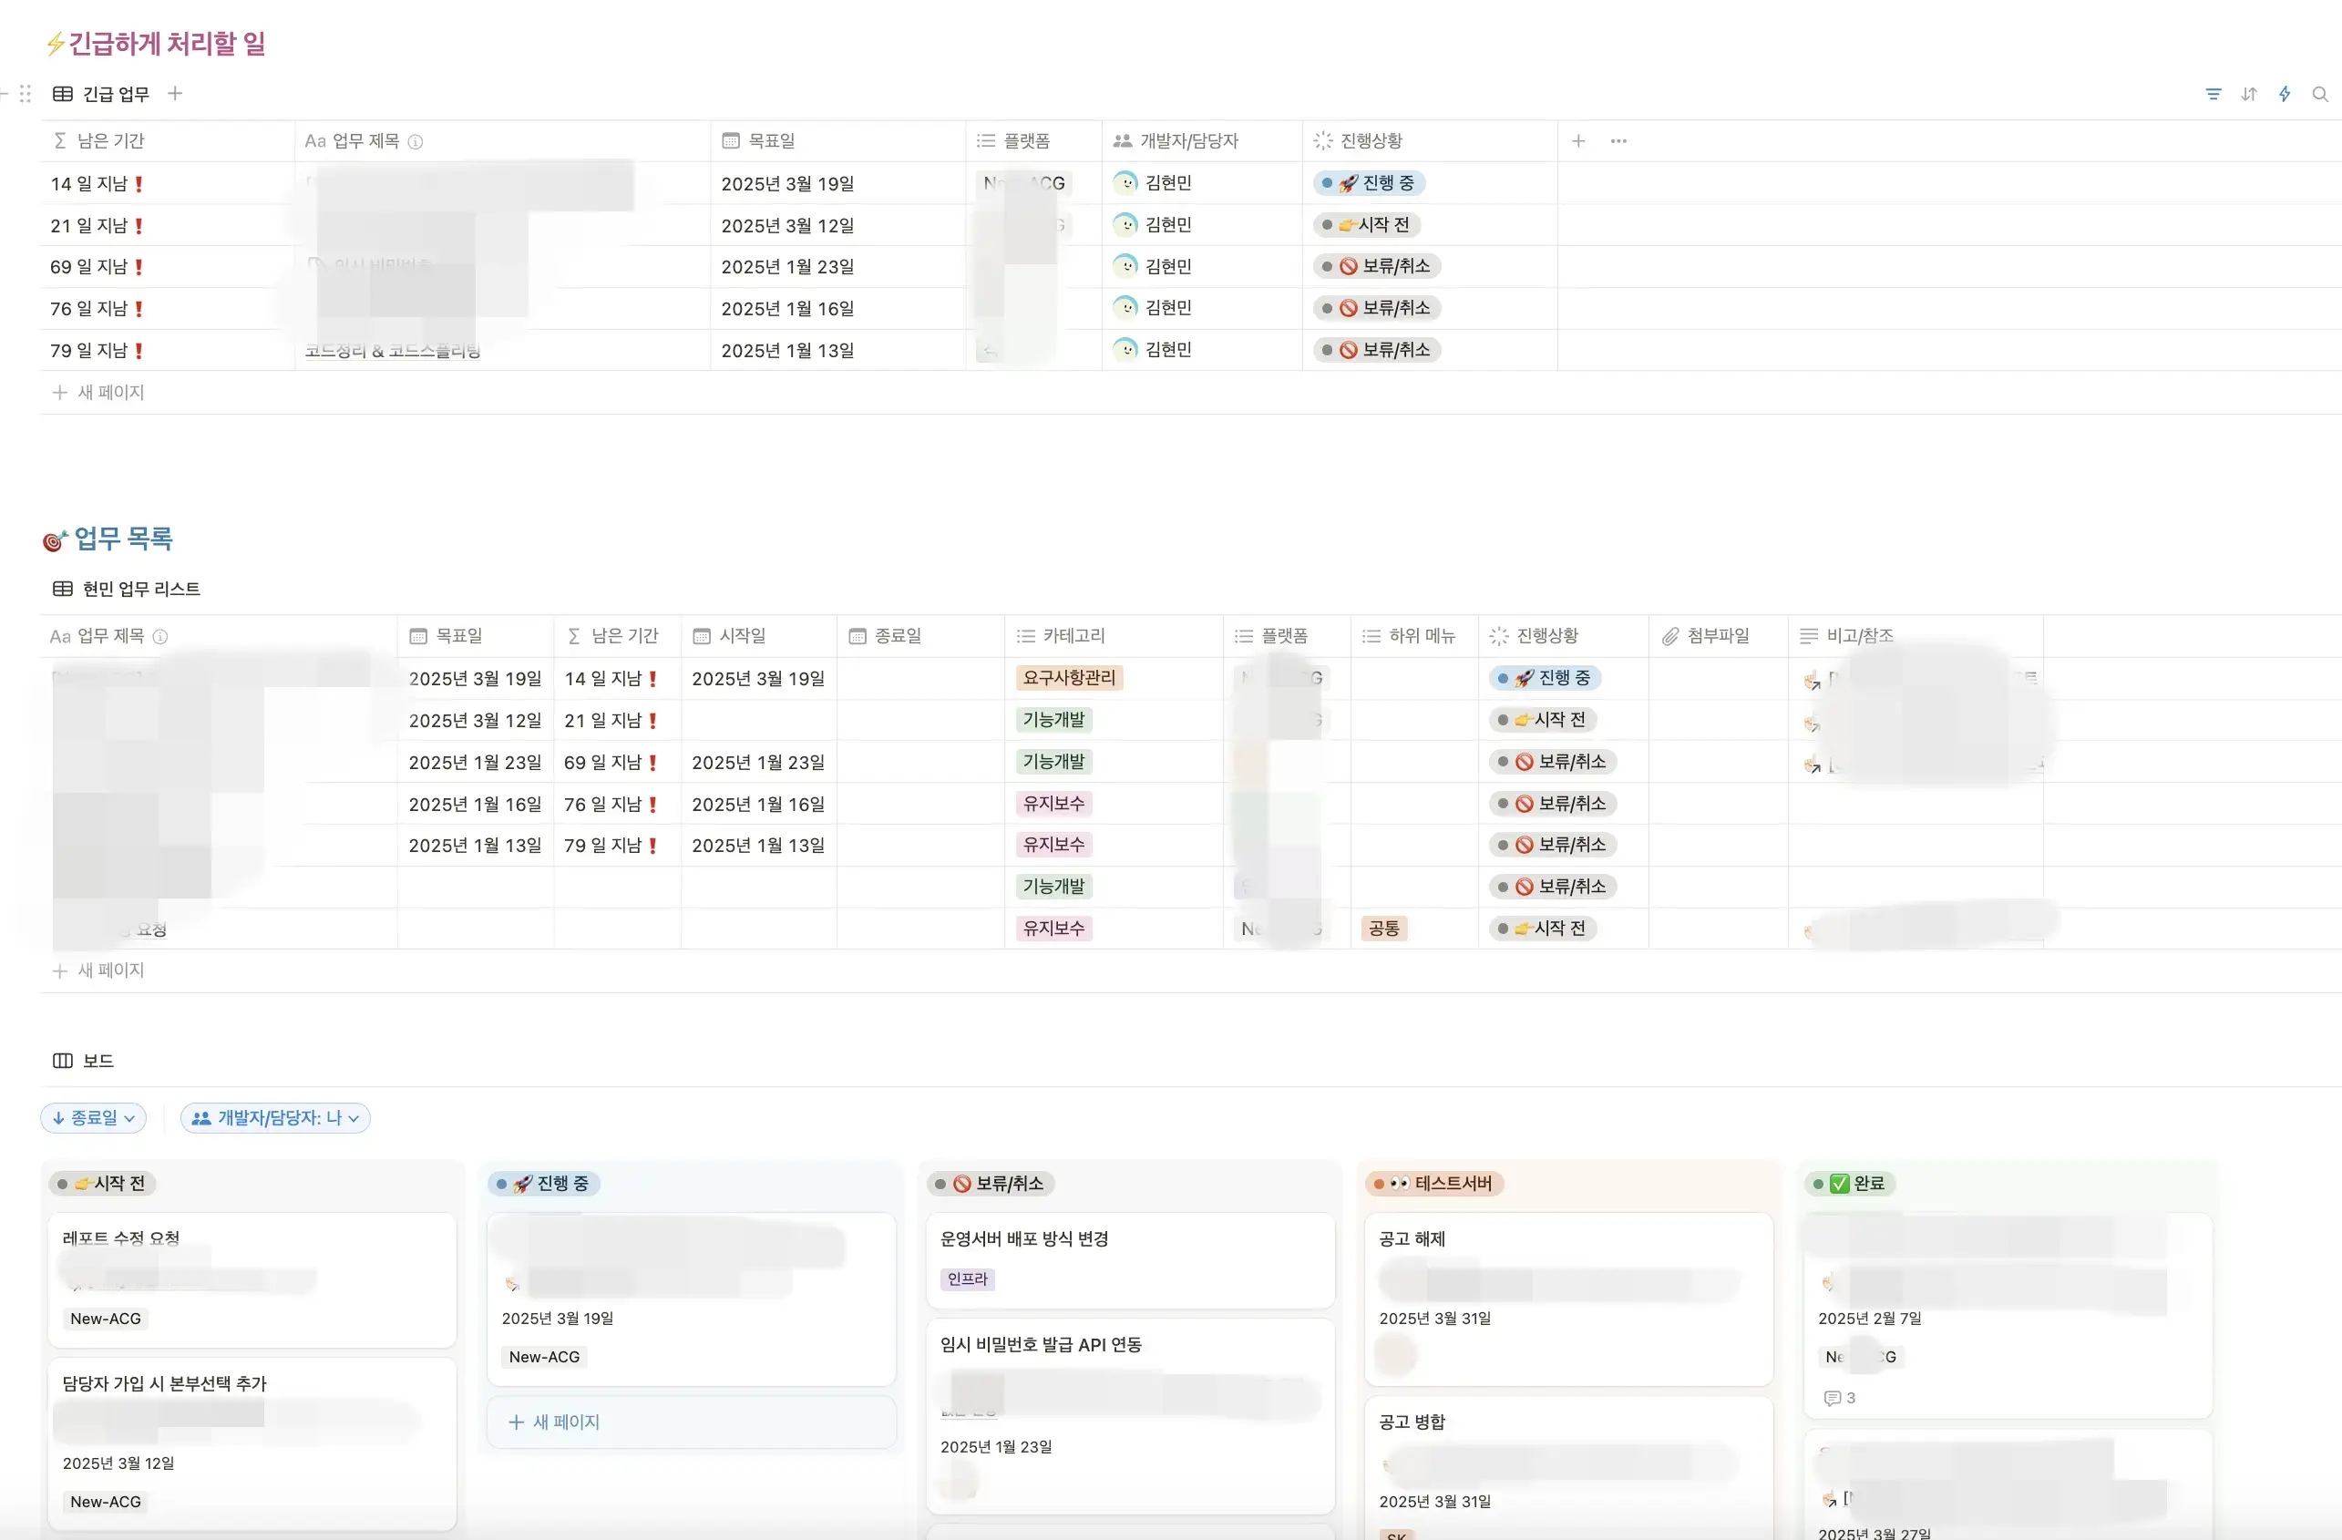
Task: Click the 목표일 column header in the 긴급 업무 table
Action: (x=771, y=140)
